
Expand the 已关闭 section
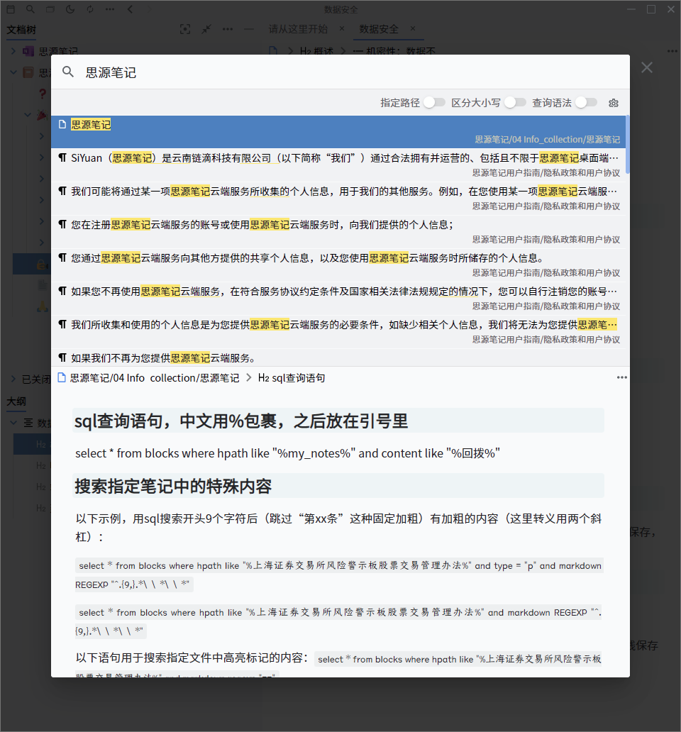(12, 379)
